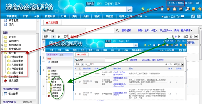This screenshot has height=105, width=202.
Task: Click the magnifier search button in the header
Action: (x=129, y=9)
